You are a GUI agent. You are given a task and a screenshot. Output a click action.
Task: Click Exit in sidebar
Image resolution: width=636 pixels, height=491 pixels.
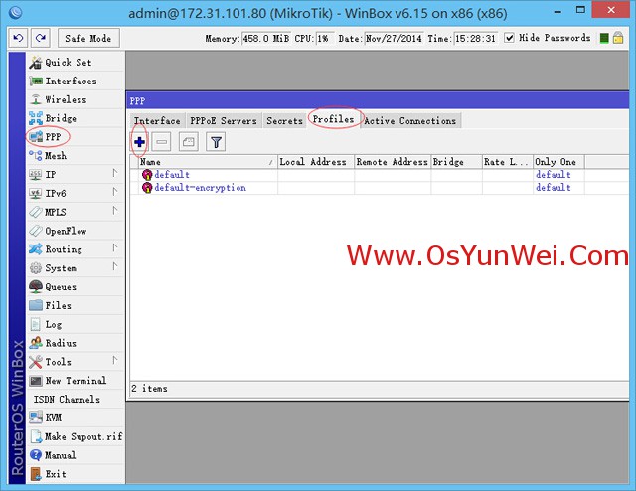[76, 474]
